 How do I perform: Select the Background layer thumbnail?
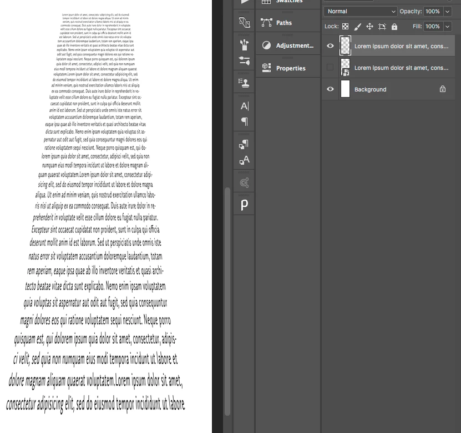point(345,89)
